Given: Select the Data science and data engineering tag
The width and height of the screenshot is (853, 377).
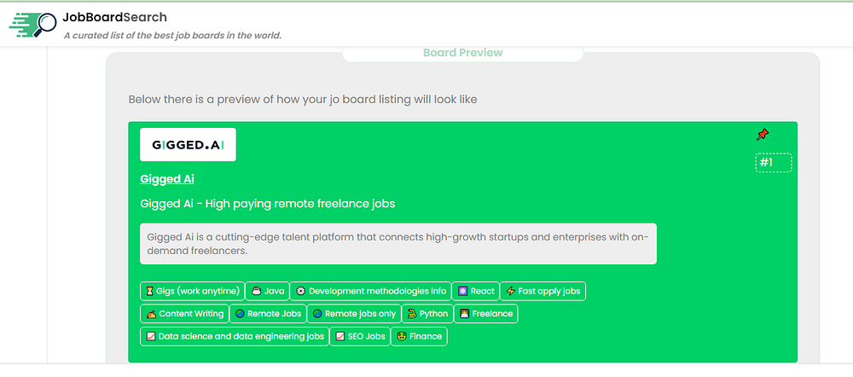Looking at the screenshot, I should pyautogui.click(x=235, y=336).
